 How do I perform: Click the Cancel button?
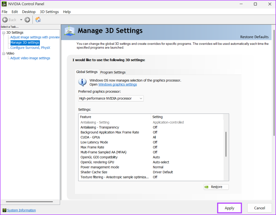(x=260, y=208)
